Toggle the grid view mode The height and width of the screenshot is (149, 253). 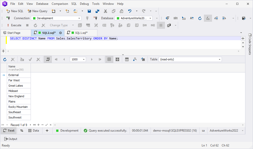tap(109, 59)
